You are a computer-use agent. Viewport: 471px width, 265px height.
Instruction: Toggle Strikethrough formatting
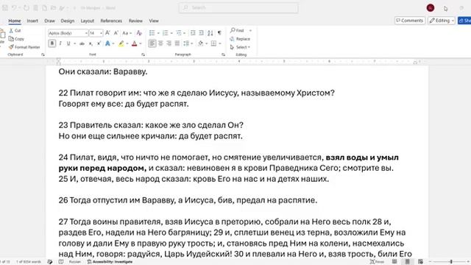coord(82,43)
